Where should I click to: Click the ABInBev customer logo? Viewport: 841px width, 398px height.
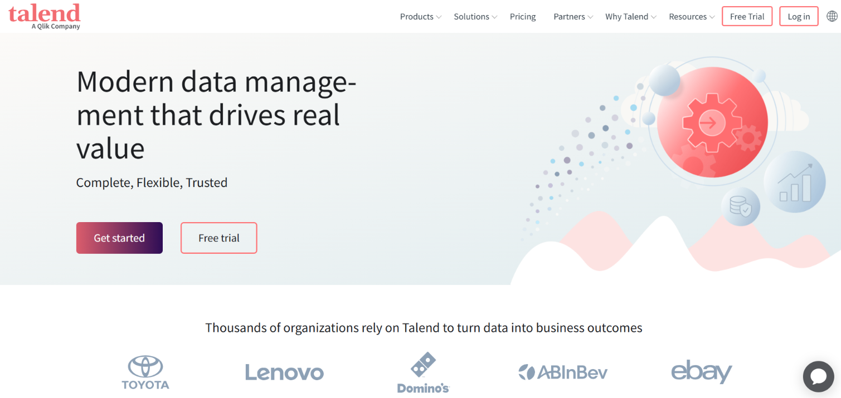click(563, 372)
